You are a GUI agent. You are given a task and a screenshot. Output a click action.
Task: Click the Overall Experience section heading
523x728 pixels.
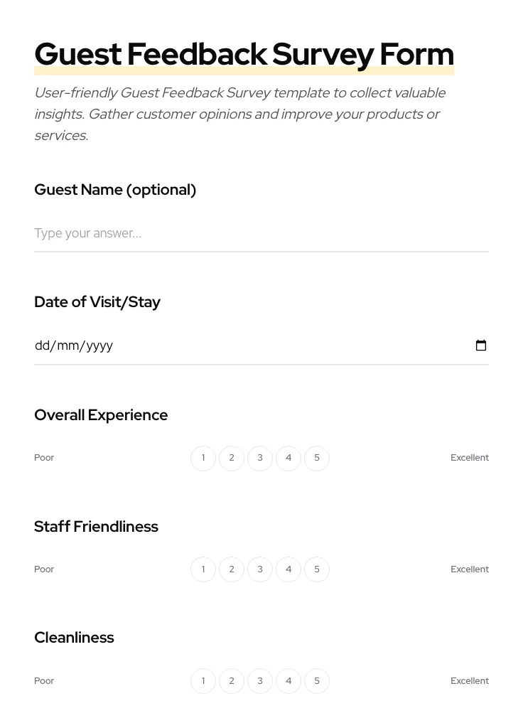pyautogui.click(x=101, y=414)
